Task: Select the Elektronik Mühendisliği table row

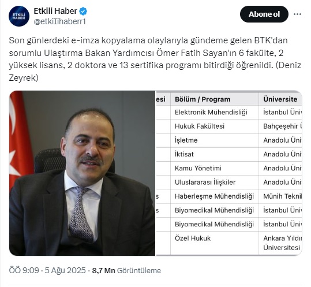Action: [229, 113]
